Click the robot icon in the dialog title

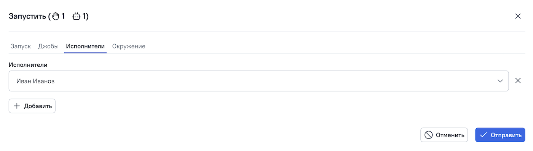(77, 16)
